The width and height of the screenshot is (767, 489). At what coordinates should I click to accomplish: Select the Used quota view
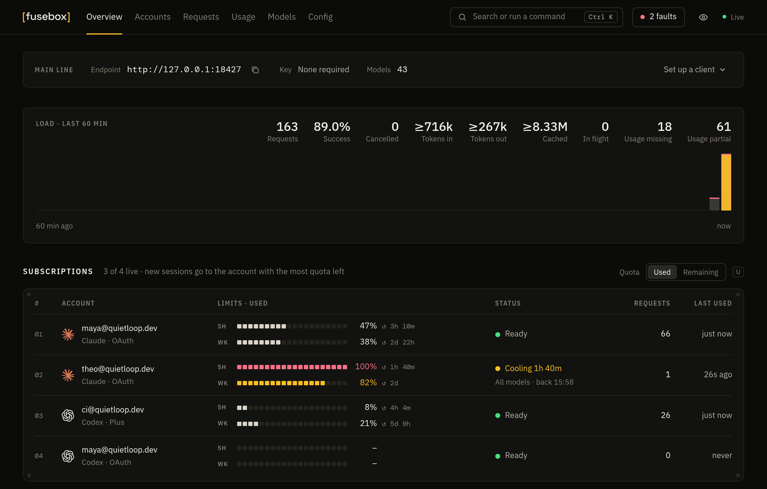point(662,272)
